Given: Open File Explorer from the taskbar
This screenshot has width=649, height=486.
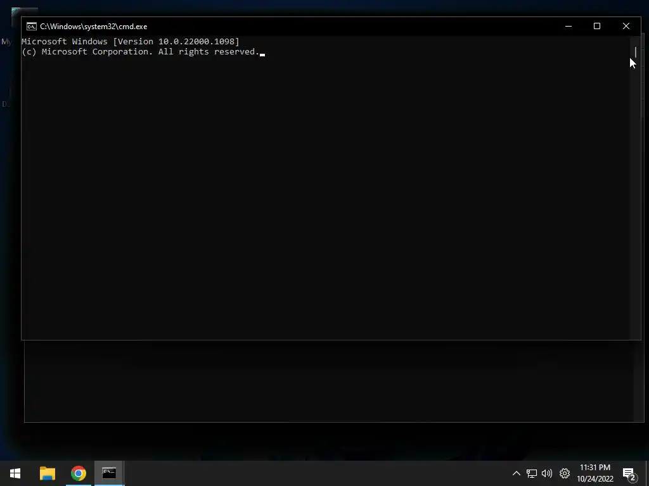Looking at the screenshot, I should point(47,473).
